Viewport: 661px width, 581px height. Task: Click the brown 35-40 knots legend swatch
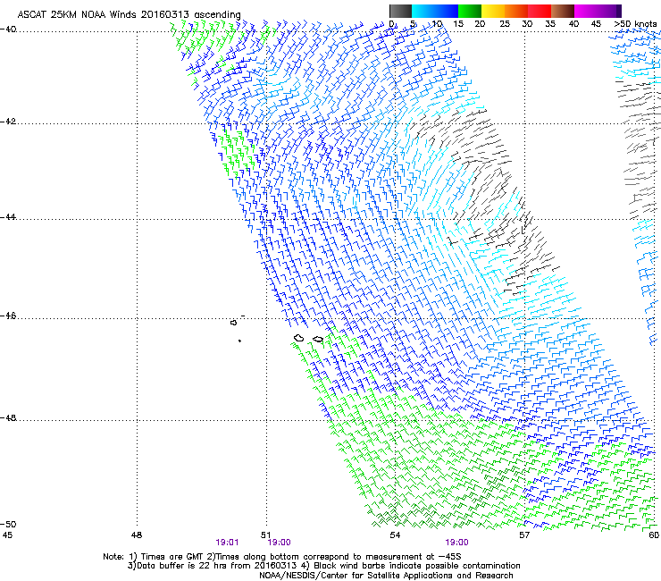563,11
